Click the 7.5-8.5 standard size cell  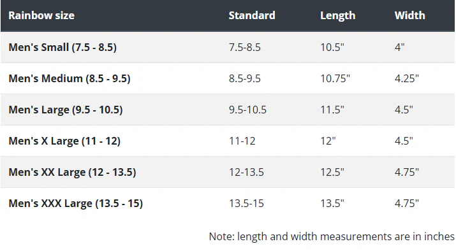pos(244,47)
